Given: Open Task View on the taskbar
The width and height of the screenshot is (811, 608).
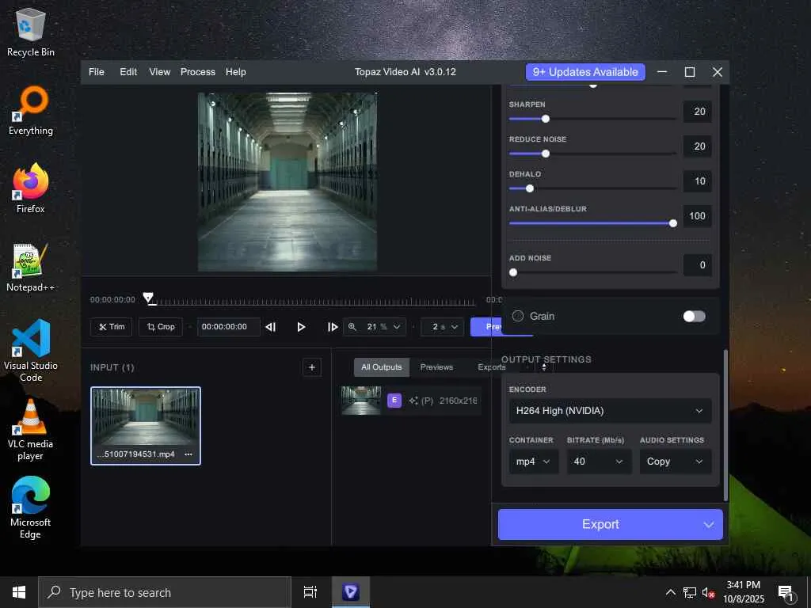Looking at the screenshot, I should pos(310,592).
